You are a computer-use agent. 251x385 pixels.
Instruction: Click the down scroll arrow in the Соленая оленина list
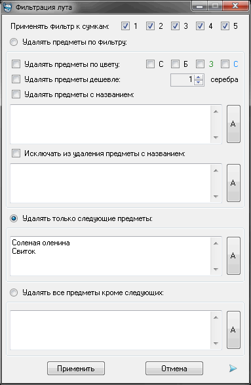[216, 270]
